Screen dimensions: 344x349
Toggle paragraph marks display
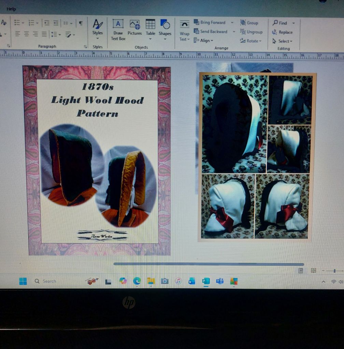click(x=81, y=23)
